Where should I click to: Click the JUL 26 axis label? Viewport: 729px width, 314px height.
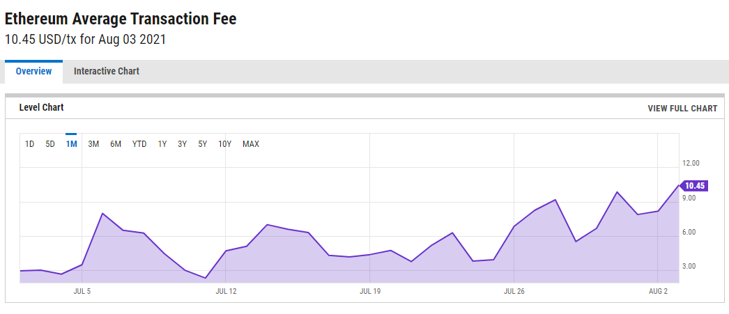[x=514, y=292]
